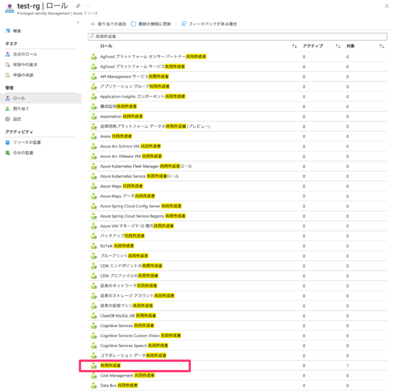Screen dimensions: 393x392
Task: Sort by the ロール column arrows
Action: (x=295, y=46)
